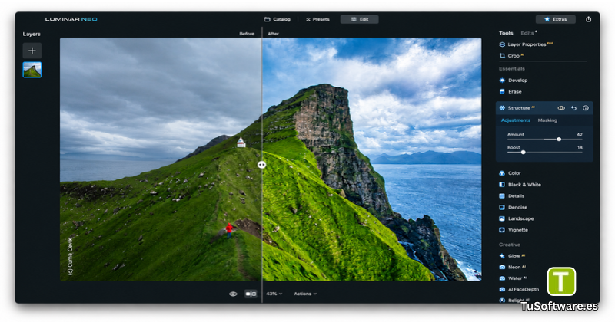
Task: Open the Catalog tab
Action: coord(278,19)
